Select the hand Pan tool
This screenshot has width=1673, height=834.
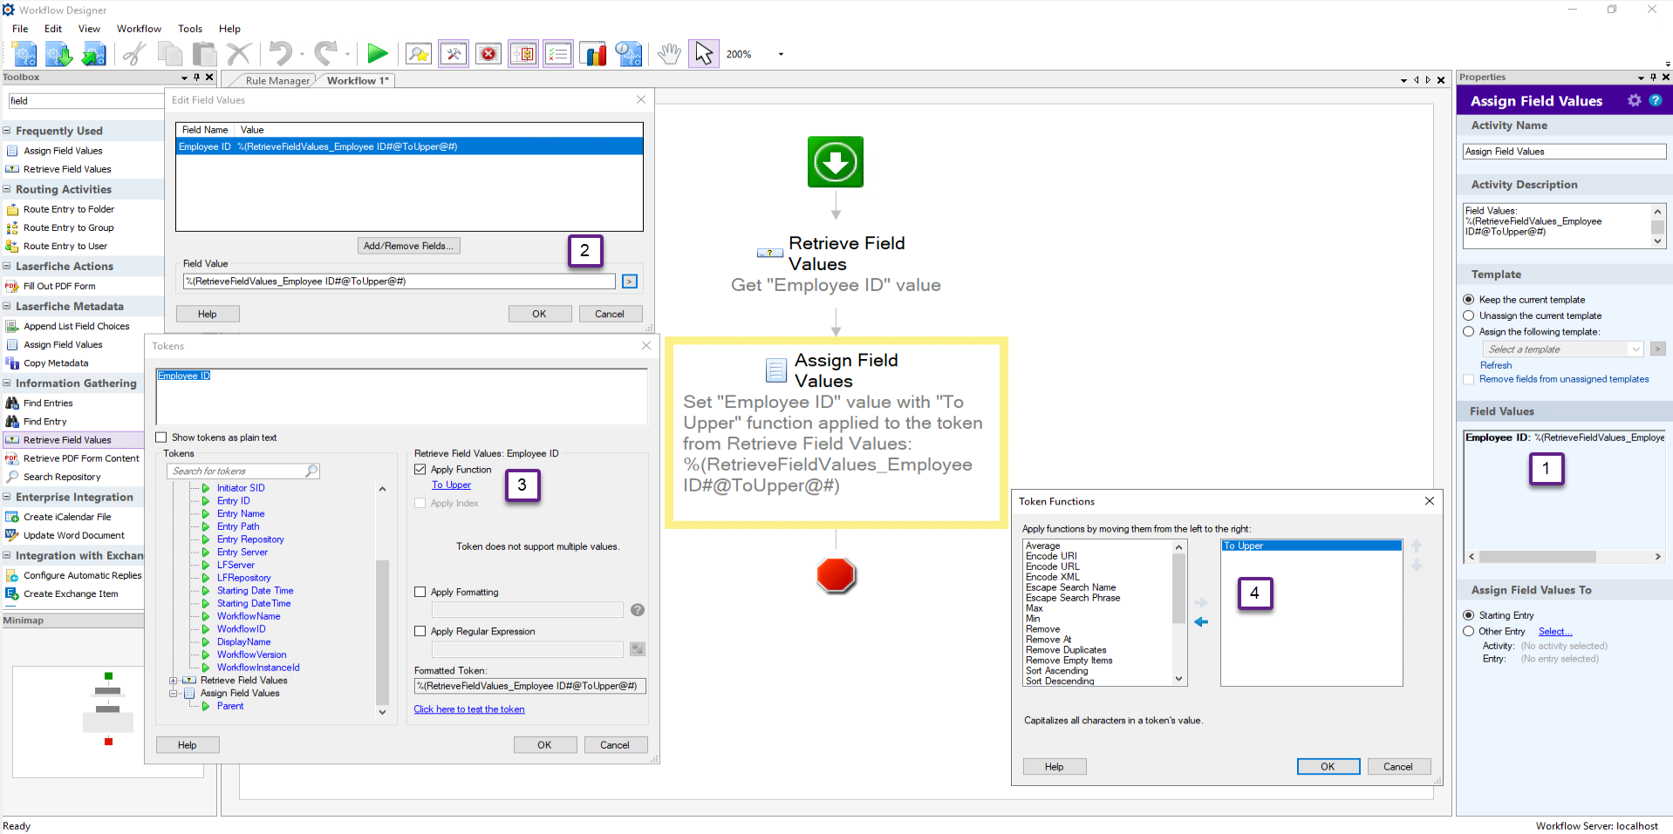point(668,54)
